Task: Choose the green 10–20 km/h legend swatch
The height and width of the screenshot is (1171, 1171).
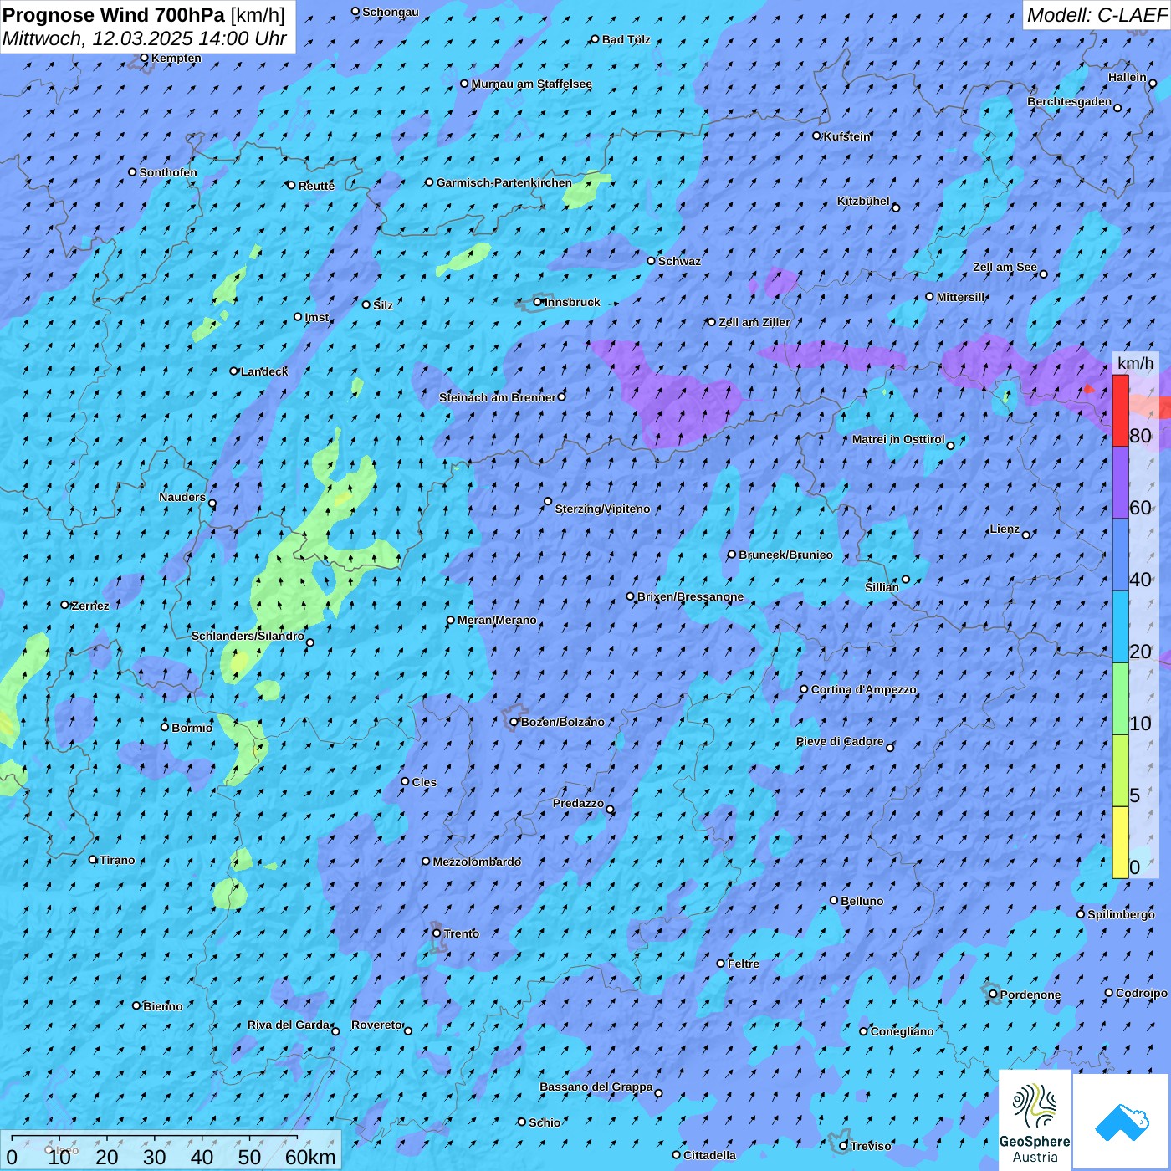Action: click(1120, 699)
